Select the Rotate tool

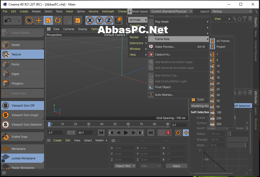pyautogui.click(x=58, y=20)
